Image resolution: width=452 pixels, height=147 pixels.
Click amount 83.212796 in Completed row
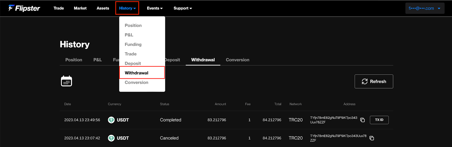pos(217,120)
